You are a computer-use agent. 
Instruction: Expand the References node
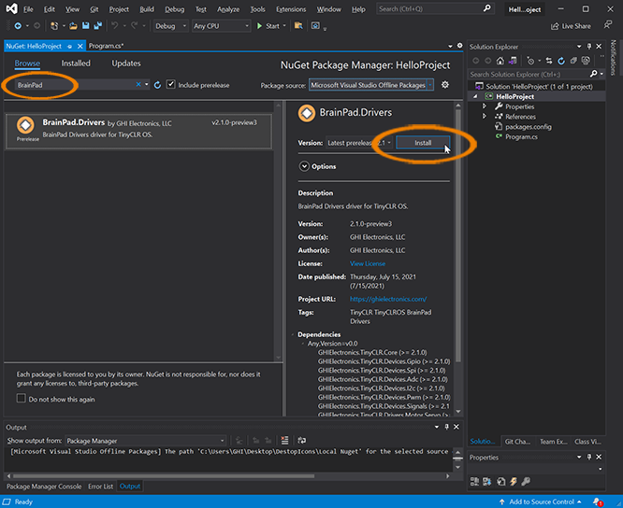coord(485,116)
